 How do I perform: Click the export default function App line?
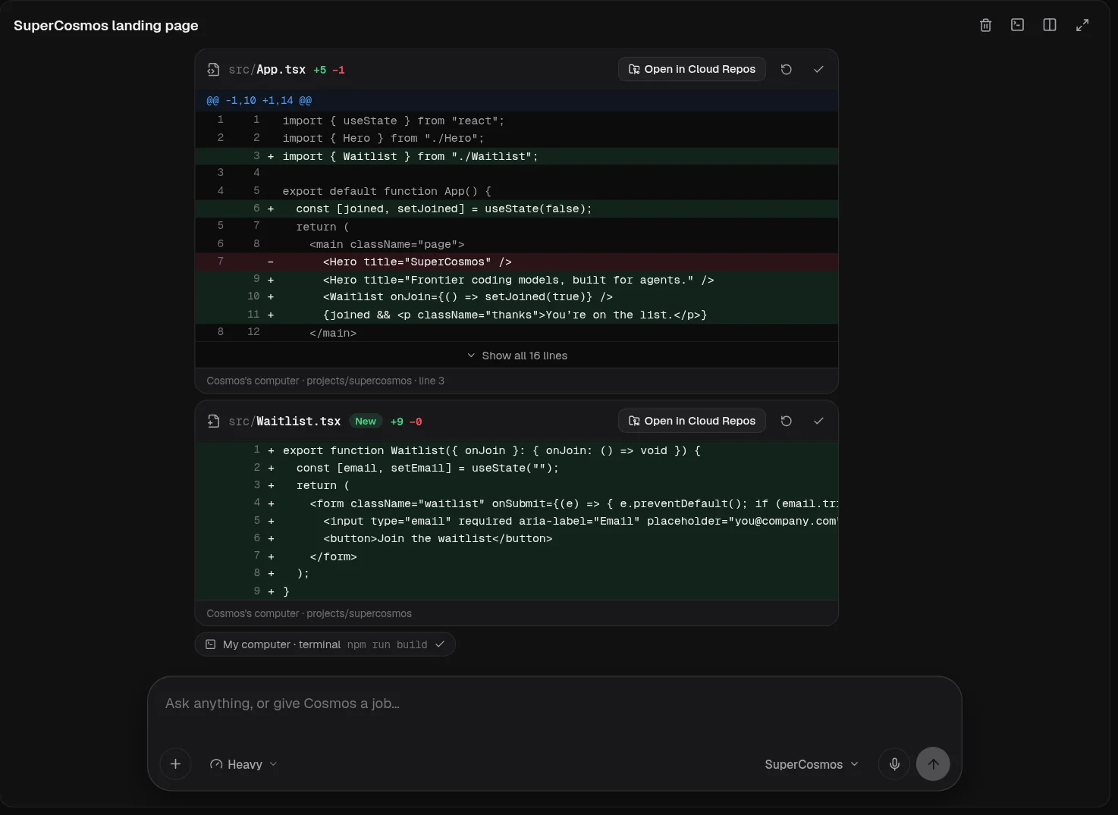click(517, 191)
